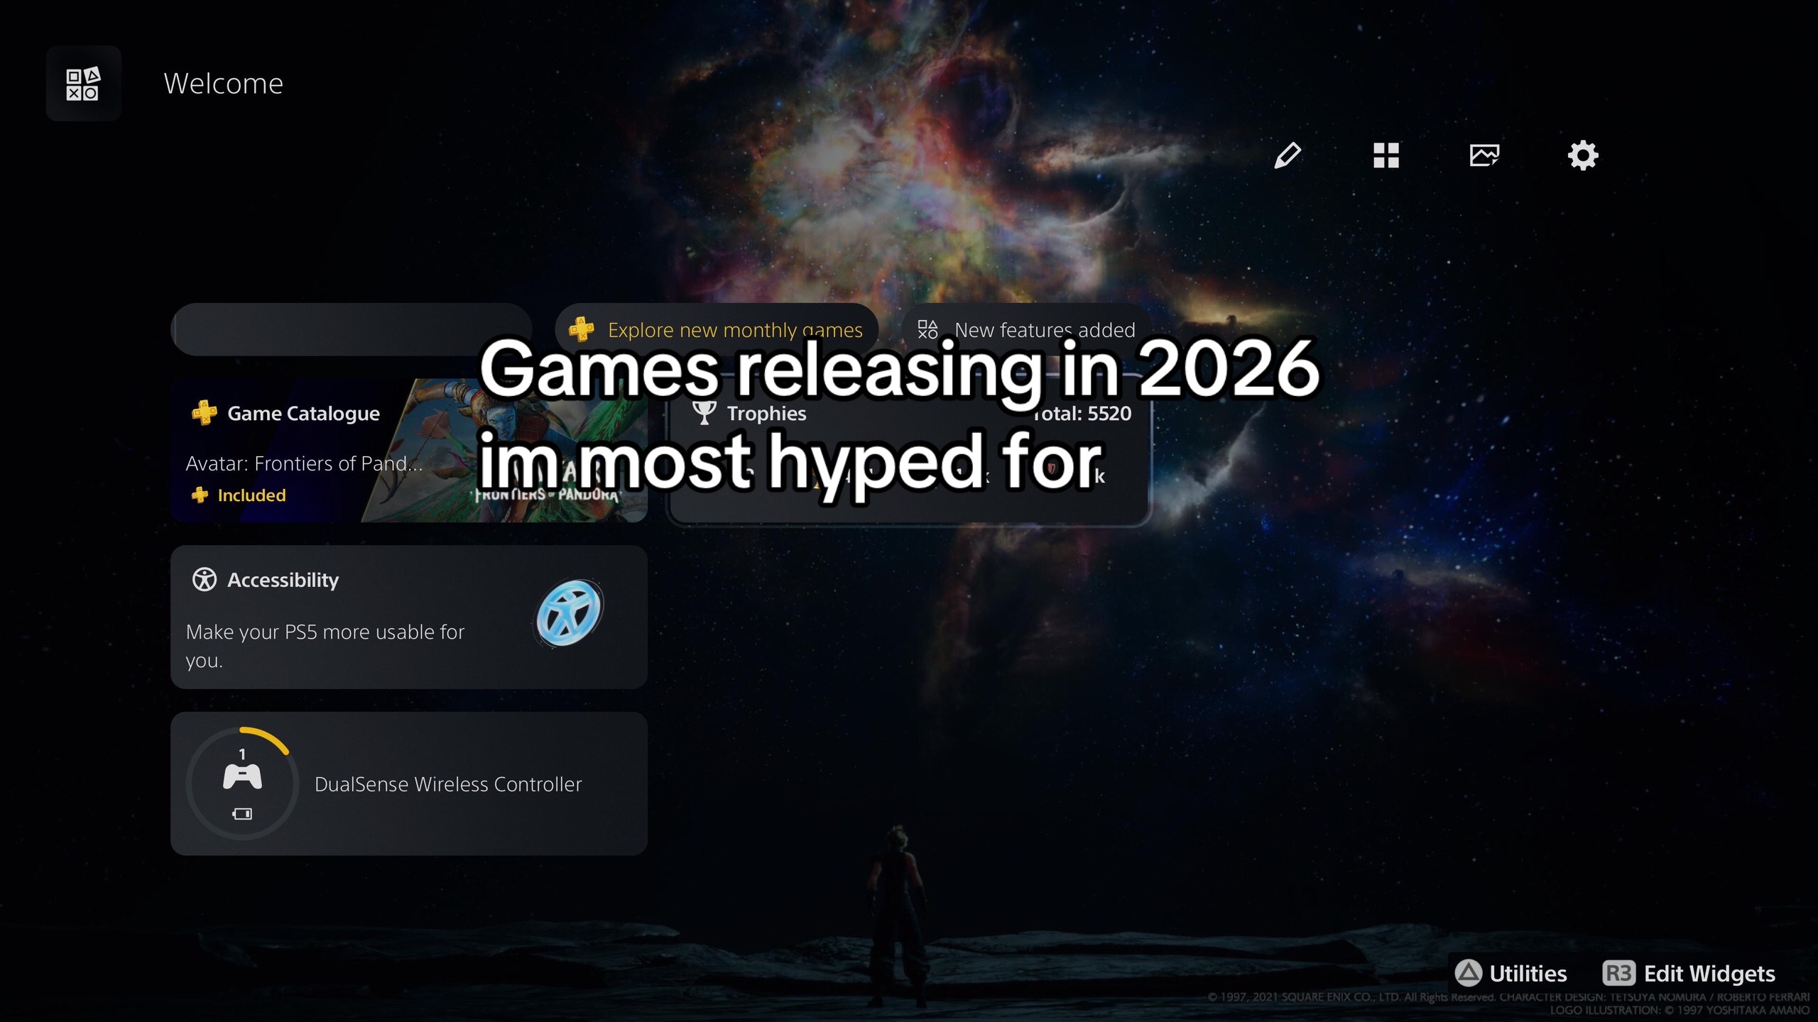Select the blank pill left of monthly games
The height and width of the screenshot is (1022, 1818).
click(352, 329)
